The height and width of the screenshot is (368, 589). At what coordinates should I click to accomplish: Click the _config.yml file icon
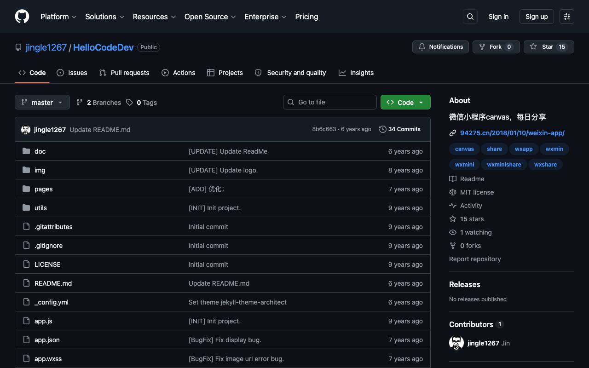pos(26,302)
